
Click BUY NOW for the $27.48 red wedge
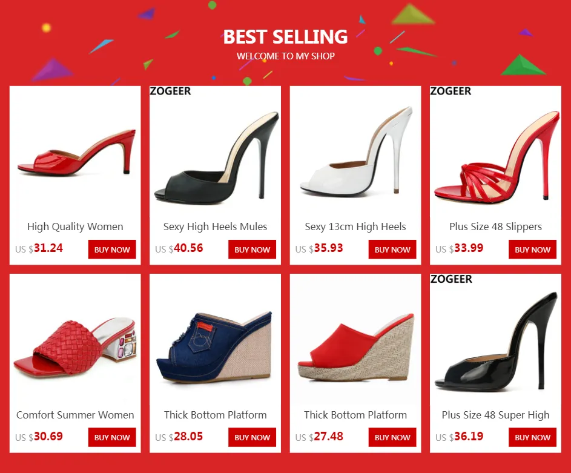coord(392,437)
